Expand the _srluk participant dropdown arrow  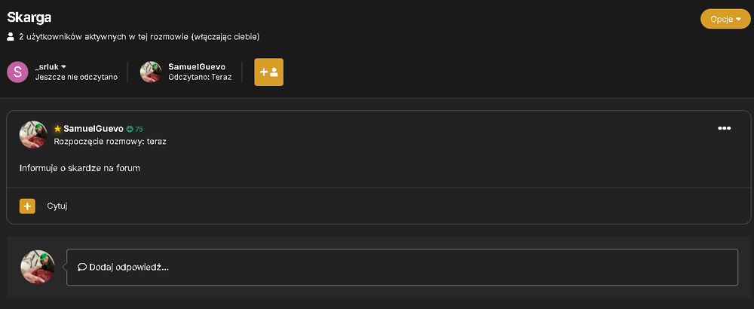[63, 67]
